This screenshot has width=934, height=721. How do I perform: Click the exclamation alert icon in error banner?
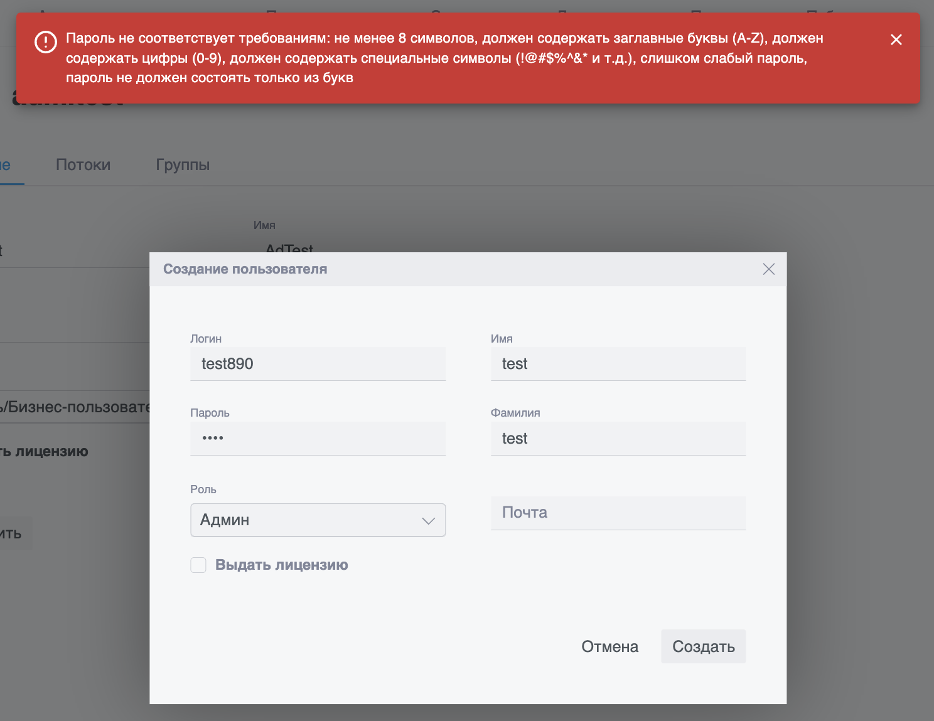click(x=46, y=42)
